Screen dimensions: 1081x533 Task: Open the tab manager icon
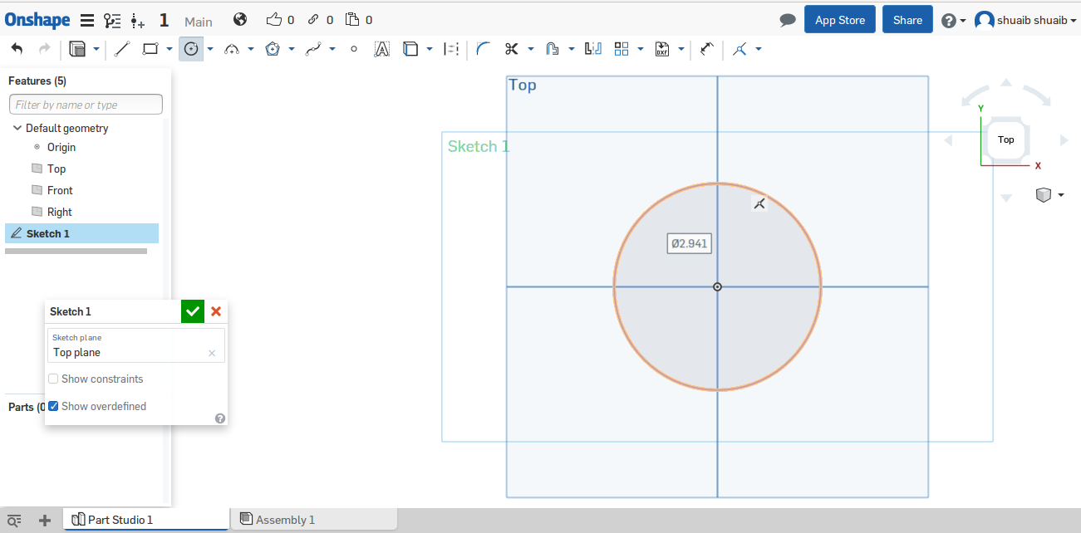coord(14,521)
